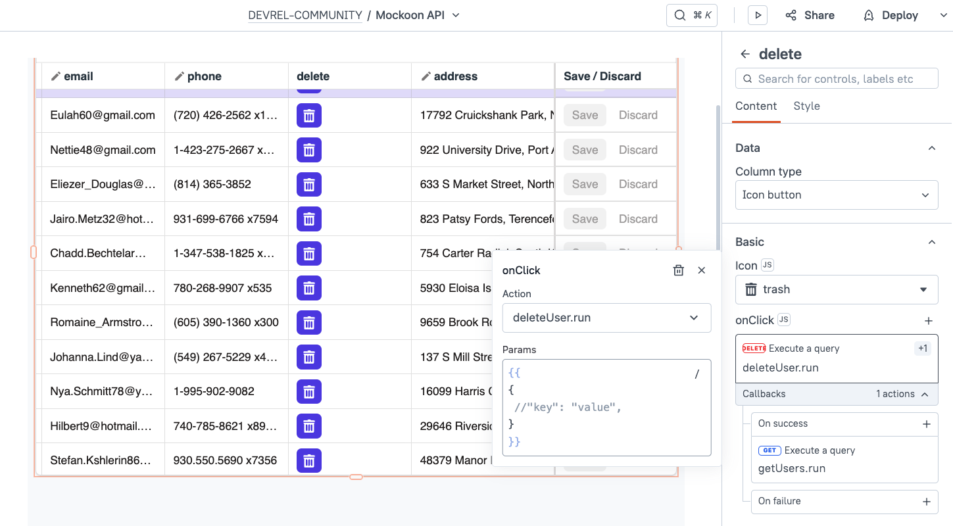Open the deleteUser.run Action dropdown

coord(606,318)
